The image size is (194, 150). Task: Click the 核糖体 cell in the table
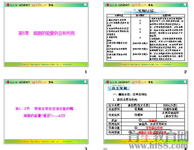tap(139, 115)
